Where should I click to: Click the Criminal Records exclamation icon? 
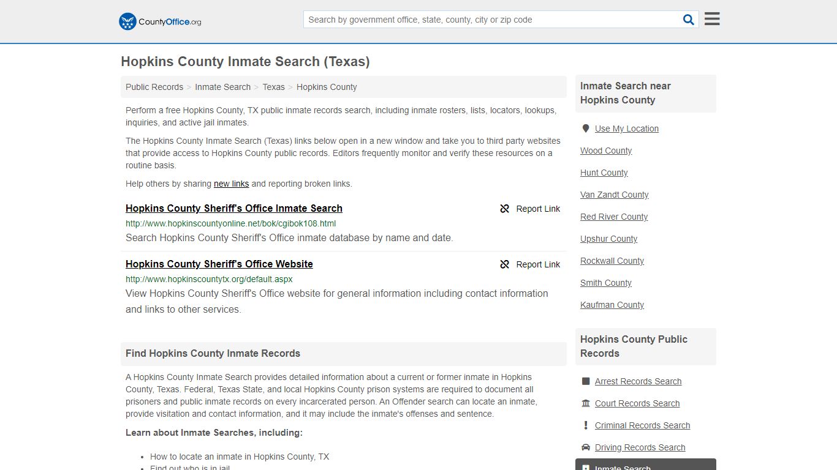(586, 425)
